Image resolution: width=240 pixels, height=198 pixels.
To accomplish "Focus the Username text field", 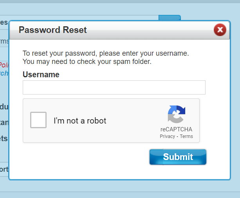I will pyautogui.click(x=114, y=87).
